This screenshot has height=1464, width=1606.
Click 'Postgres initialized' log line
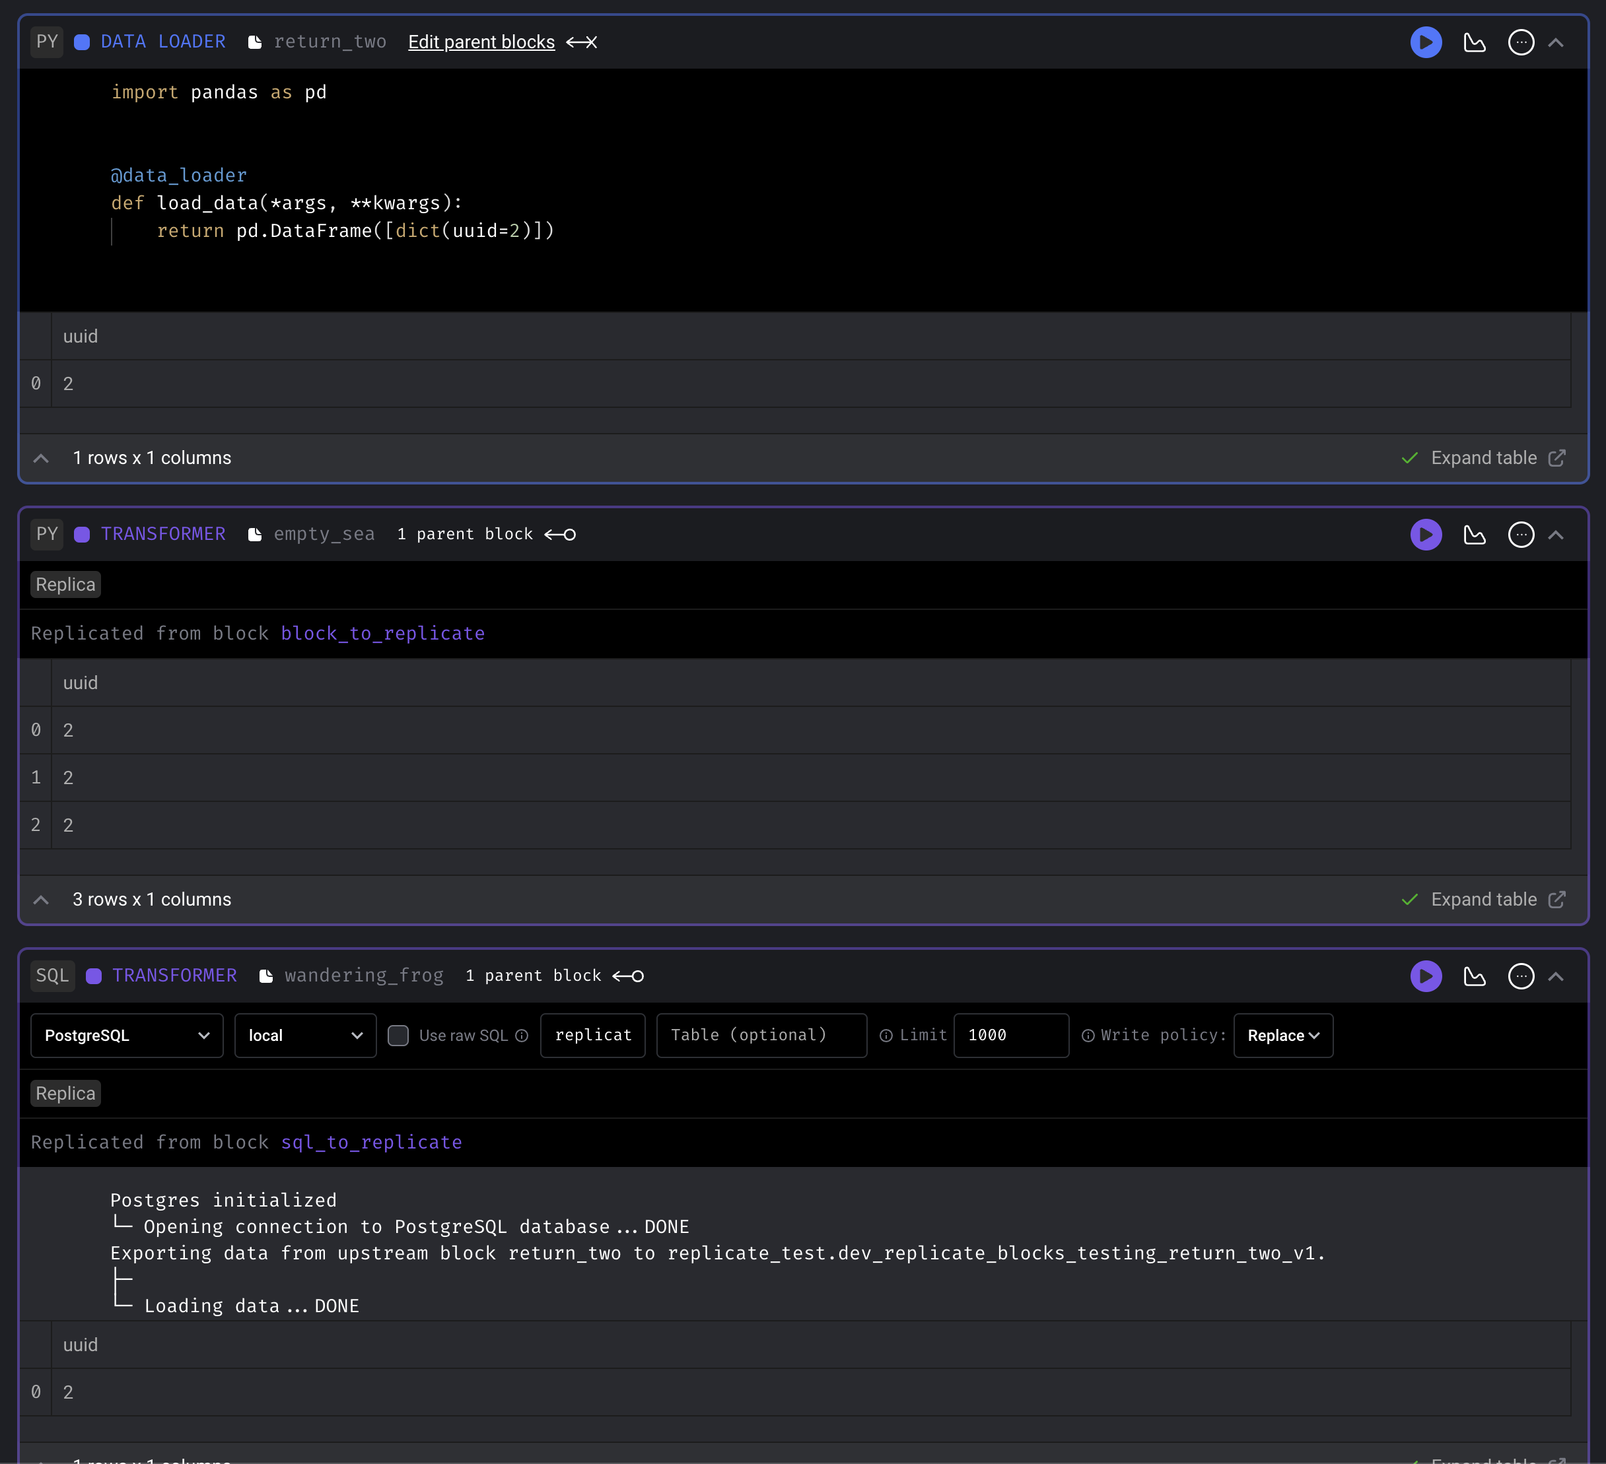click(223, 1201)
